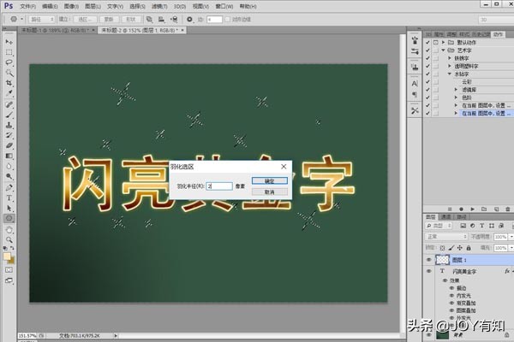Delete action with the trash icon

pos(508,209)
